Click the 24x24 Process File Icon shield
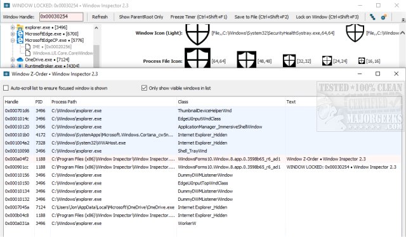The image size is (406, 237). 327,61
